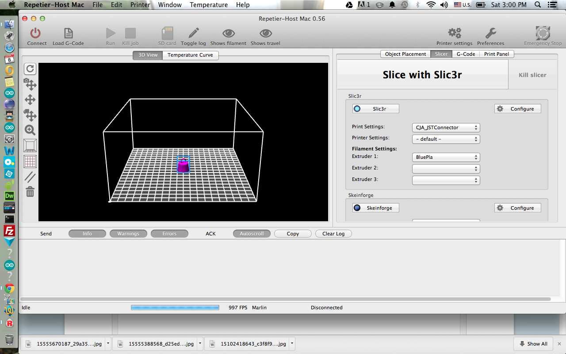566x354 pixels.
Task: Click the Emergency Stop icon
Action: (x=543, y=33)
